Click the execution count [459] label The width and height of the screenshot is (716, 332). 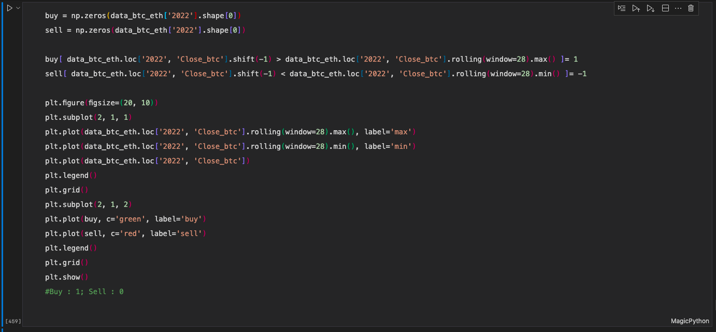coord(12,321)
